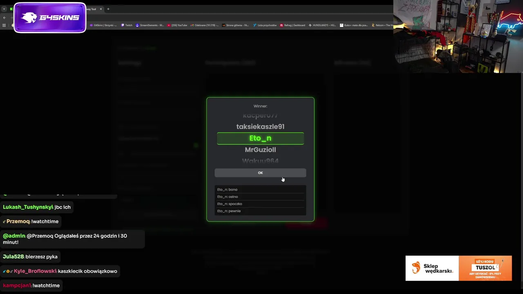Screen dimensions: 523x294
Task: Open the Odebrane (10 219) mail bookmark
Action: [204, 25]
